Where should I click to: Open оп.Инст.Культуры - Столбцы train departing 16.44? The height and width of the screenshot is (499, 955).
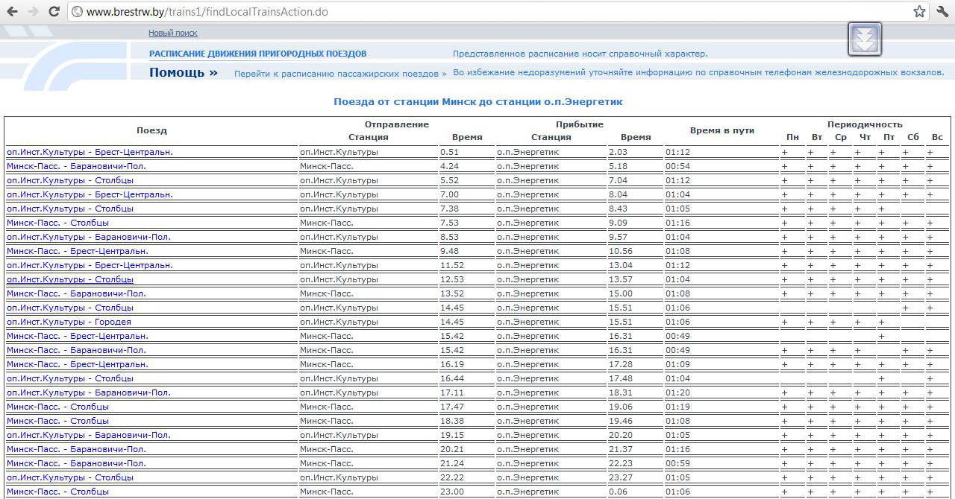pos(70,378)
